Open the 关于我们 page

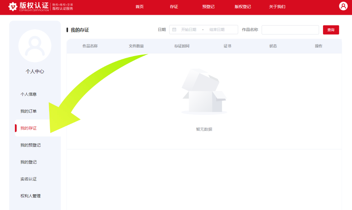point(277,7)
